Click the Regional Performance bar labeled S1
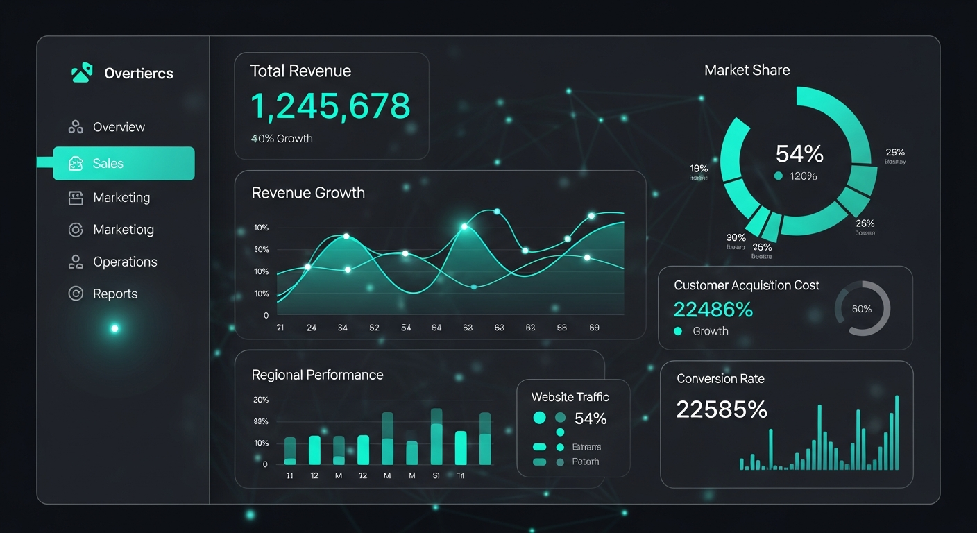 (436, 437)
